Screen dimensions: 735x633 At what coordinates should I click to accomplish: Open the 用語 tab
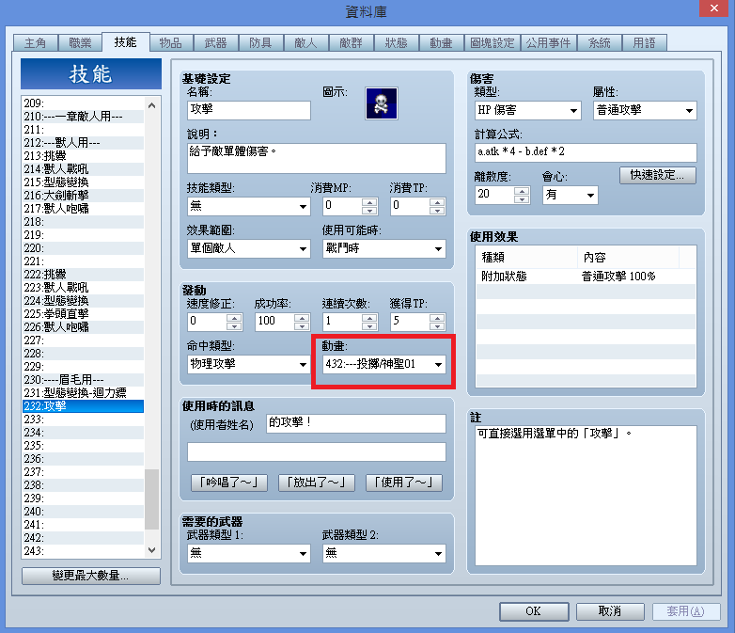tap(644, 43)
